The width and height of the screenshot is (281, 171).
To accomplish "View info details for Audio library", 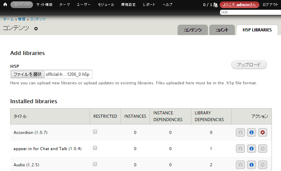I will (251, 165).
